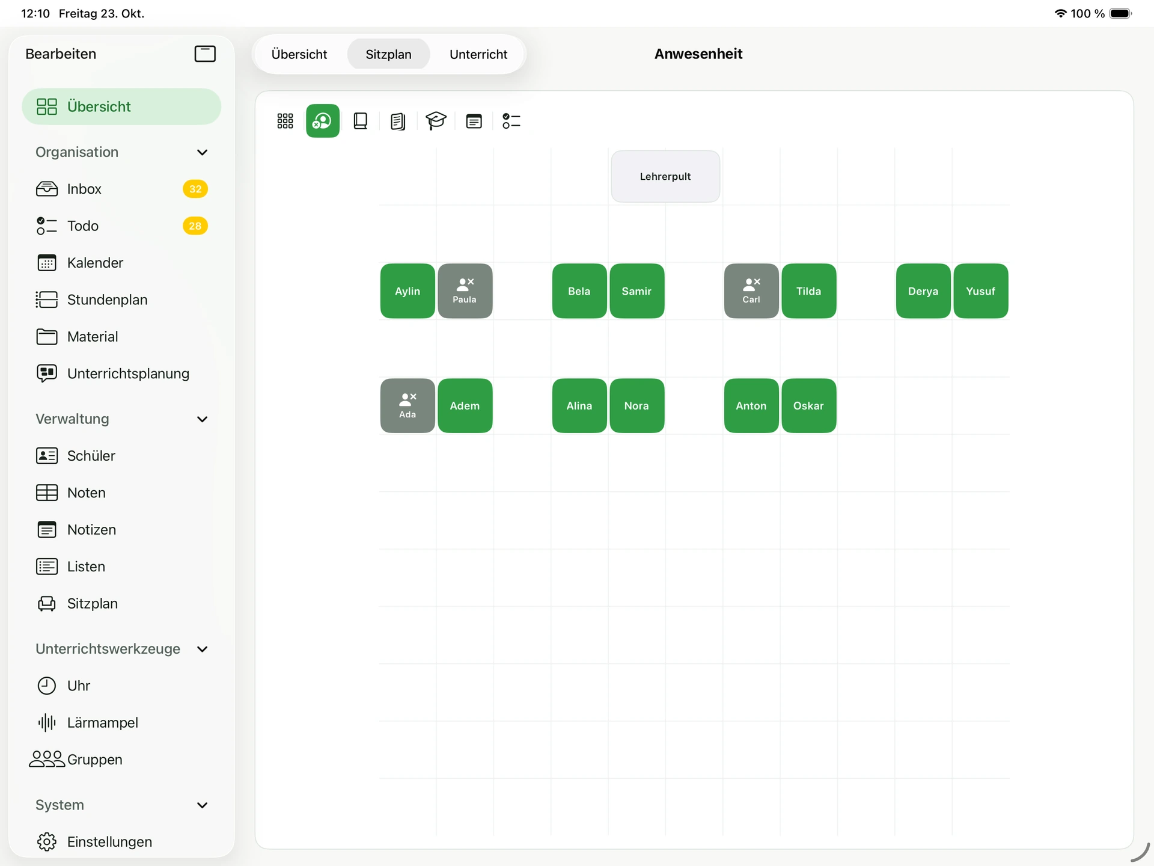
Task: Select the Lehrerpult desk
Action: (x=665, y=176)
